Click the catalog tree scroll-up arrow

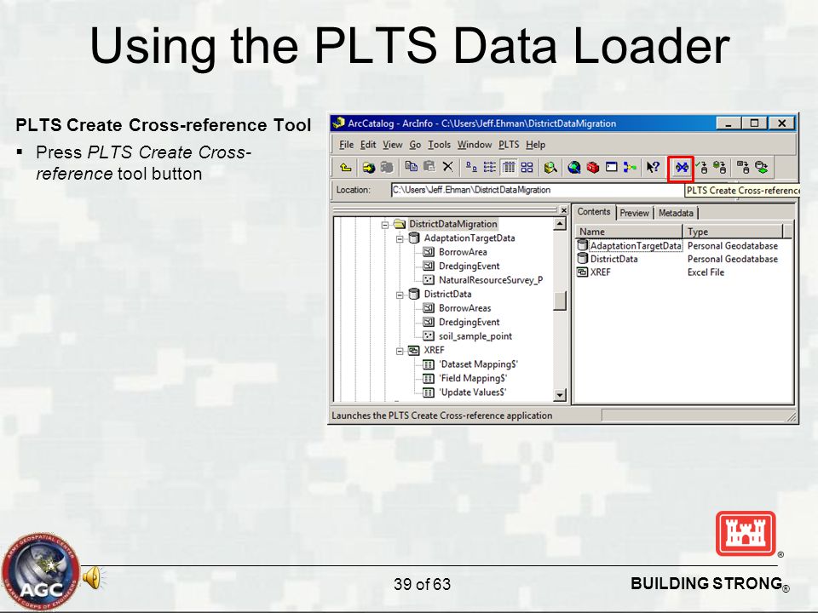pos(559,224)
